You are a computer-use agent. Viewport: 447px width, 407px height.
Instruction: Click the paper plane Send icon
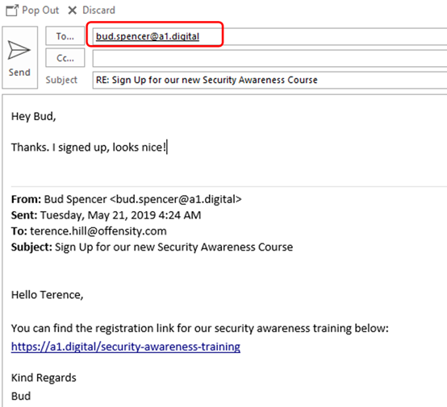(x=19, y=50)
